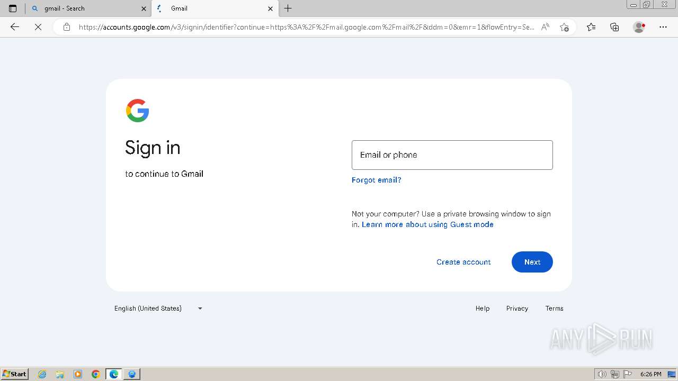Switch to the gmail - Search tab
Viewport: 678px width, 381px height.
[88, 8]
